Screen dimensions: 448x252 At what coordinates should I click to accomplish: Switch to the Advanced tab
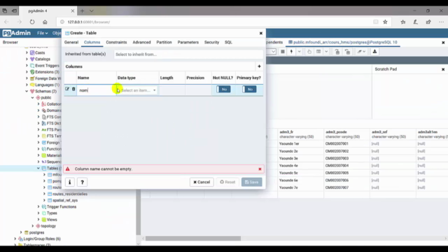[141, 42]
